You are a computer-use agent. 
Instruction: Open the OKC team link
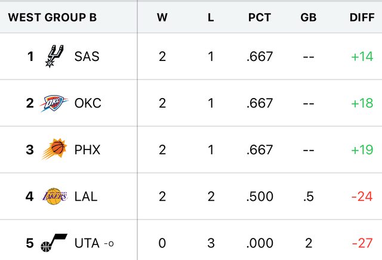(x=88, y=103)
